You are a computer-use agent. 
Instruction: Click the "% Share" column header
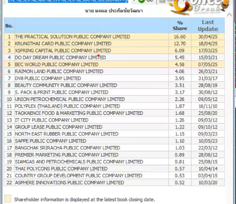pyautogui.click(x=180, y=26)
